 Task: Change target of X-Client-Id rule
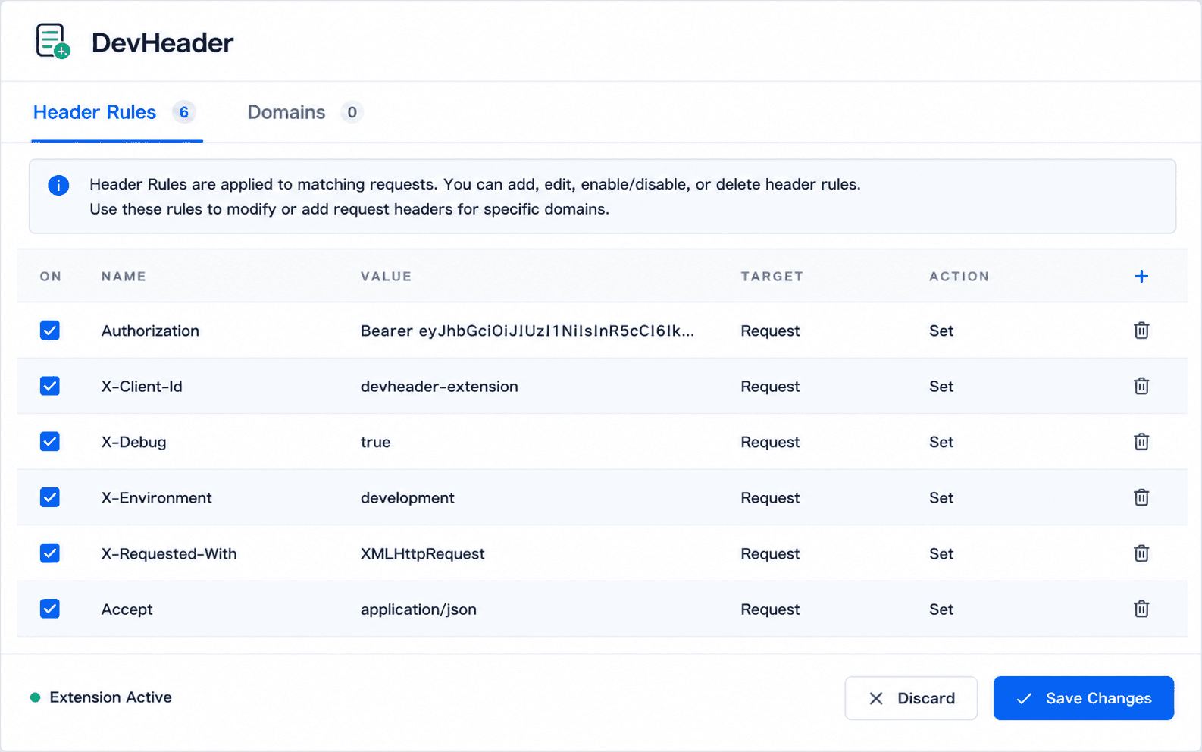click(770, 386)
